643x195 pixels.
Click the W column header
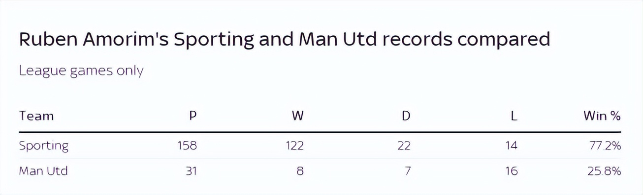coord(298,116)
